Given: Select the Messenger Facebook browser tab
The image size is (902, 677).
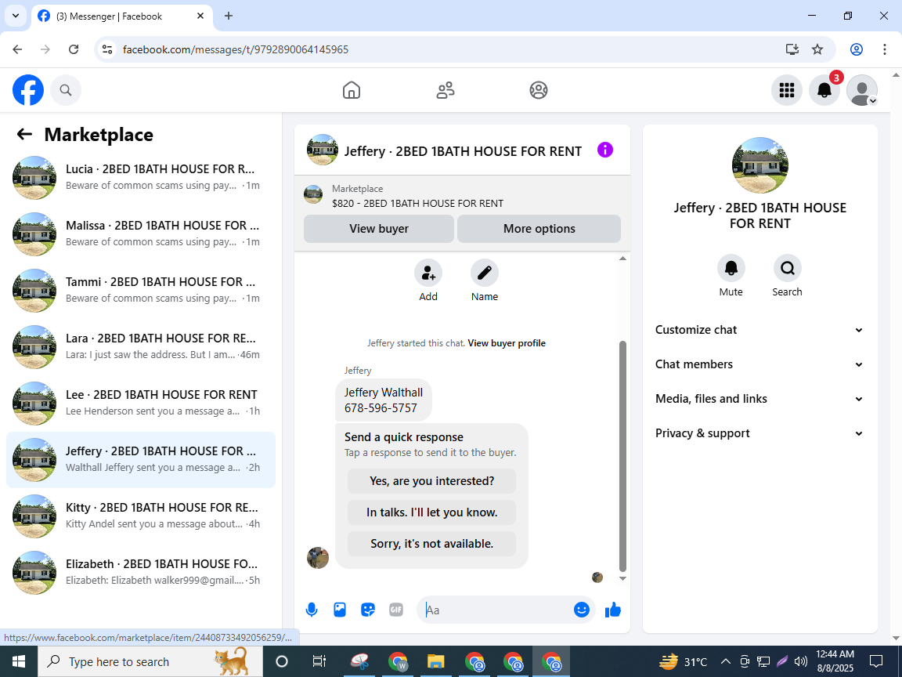Looking at the screenshot, I should click(x=122, y=16).
